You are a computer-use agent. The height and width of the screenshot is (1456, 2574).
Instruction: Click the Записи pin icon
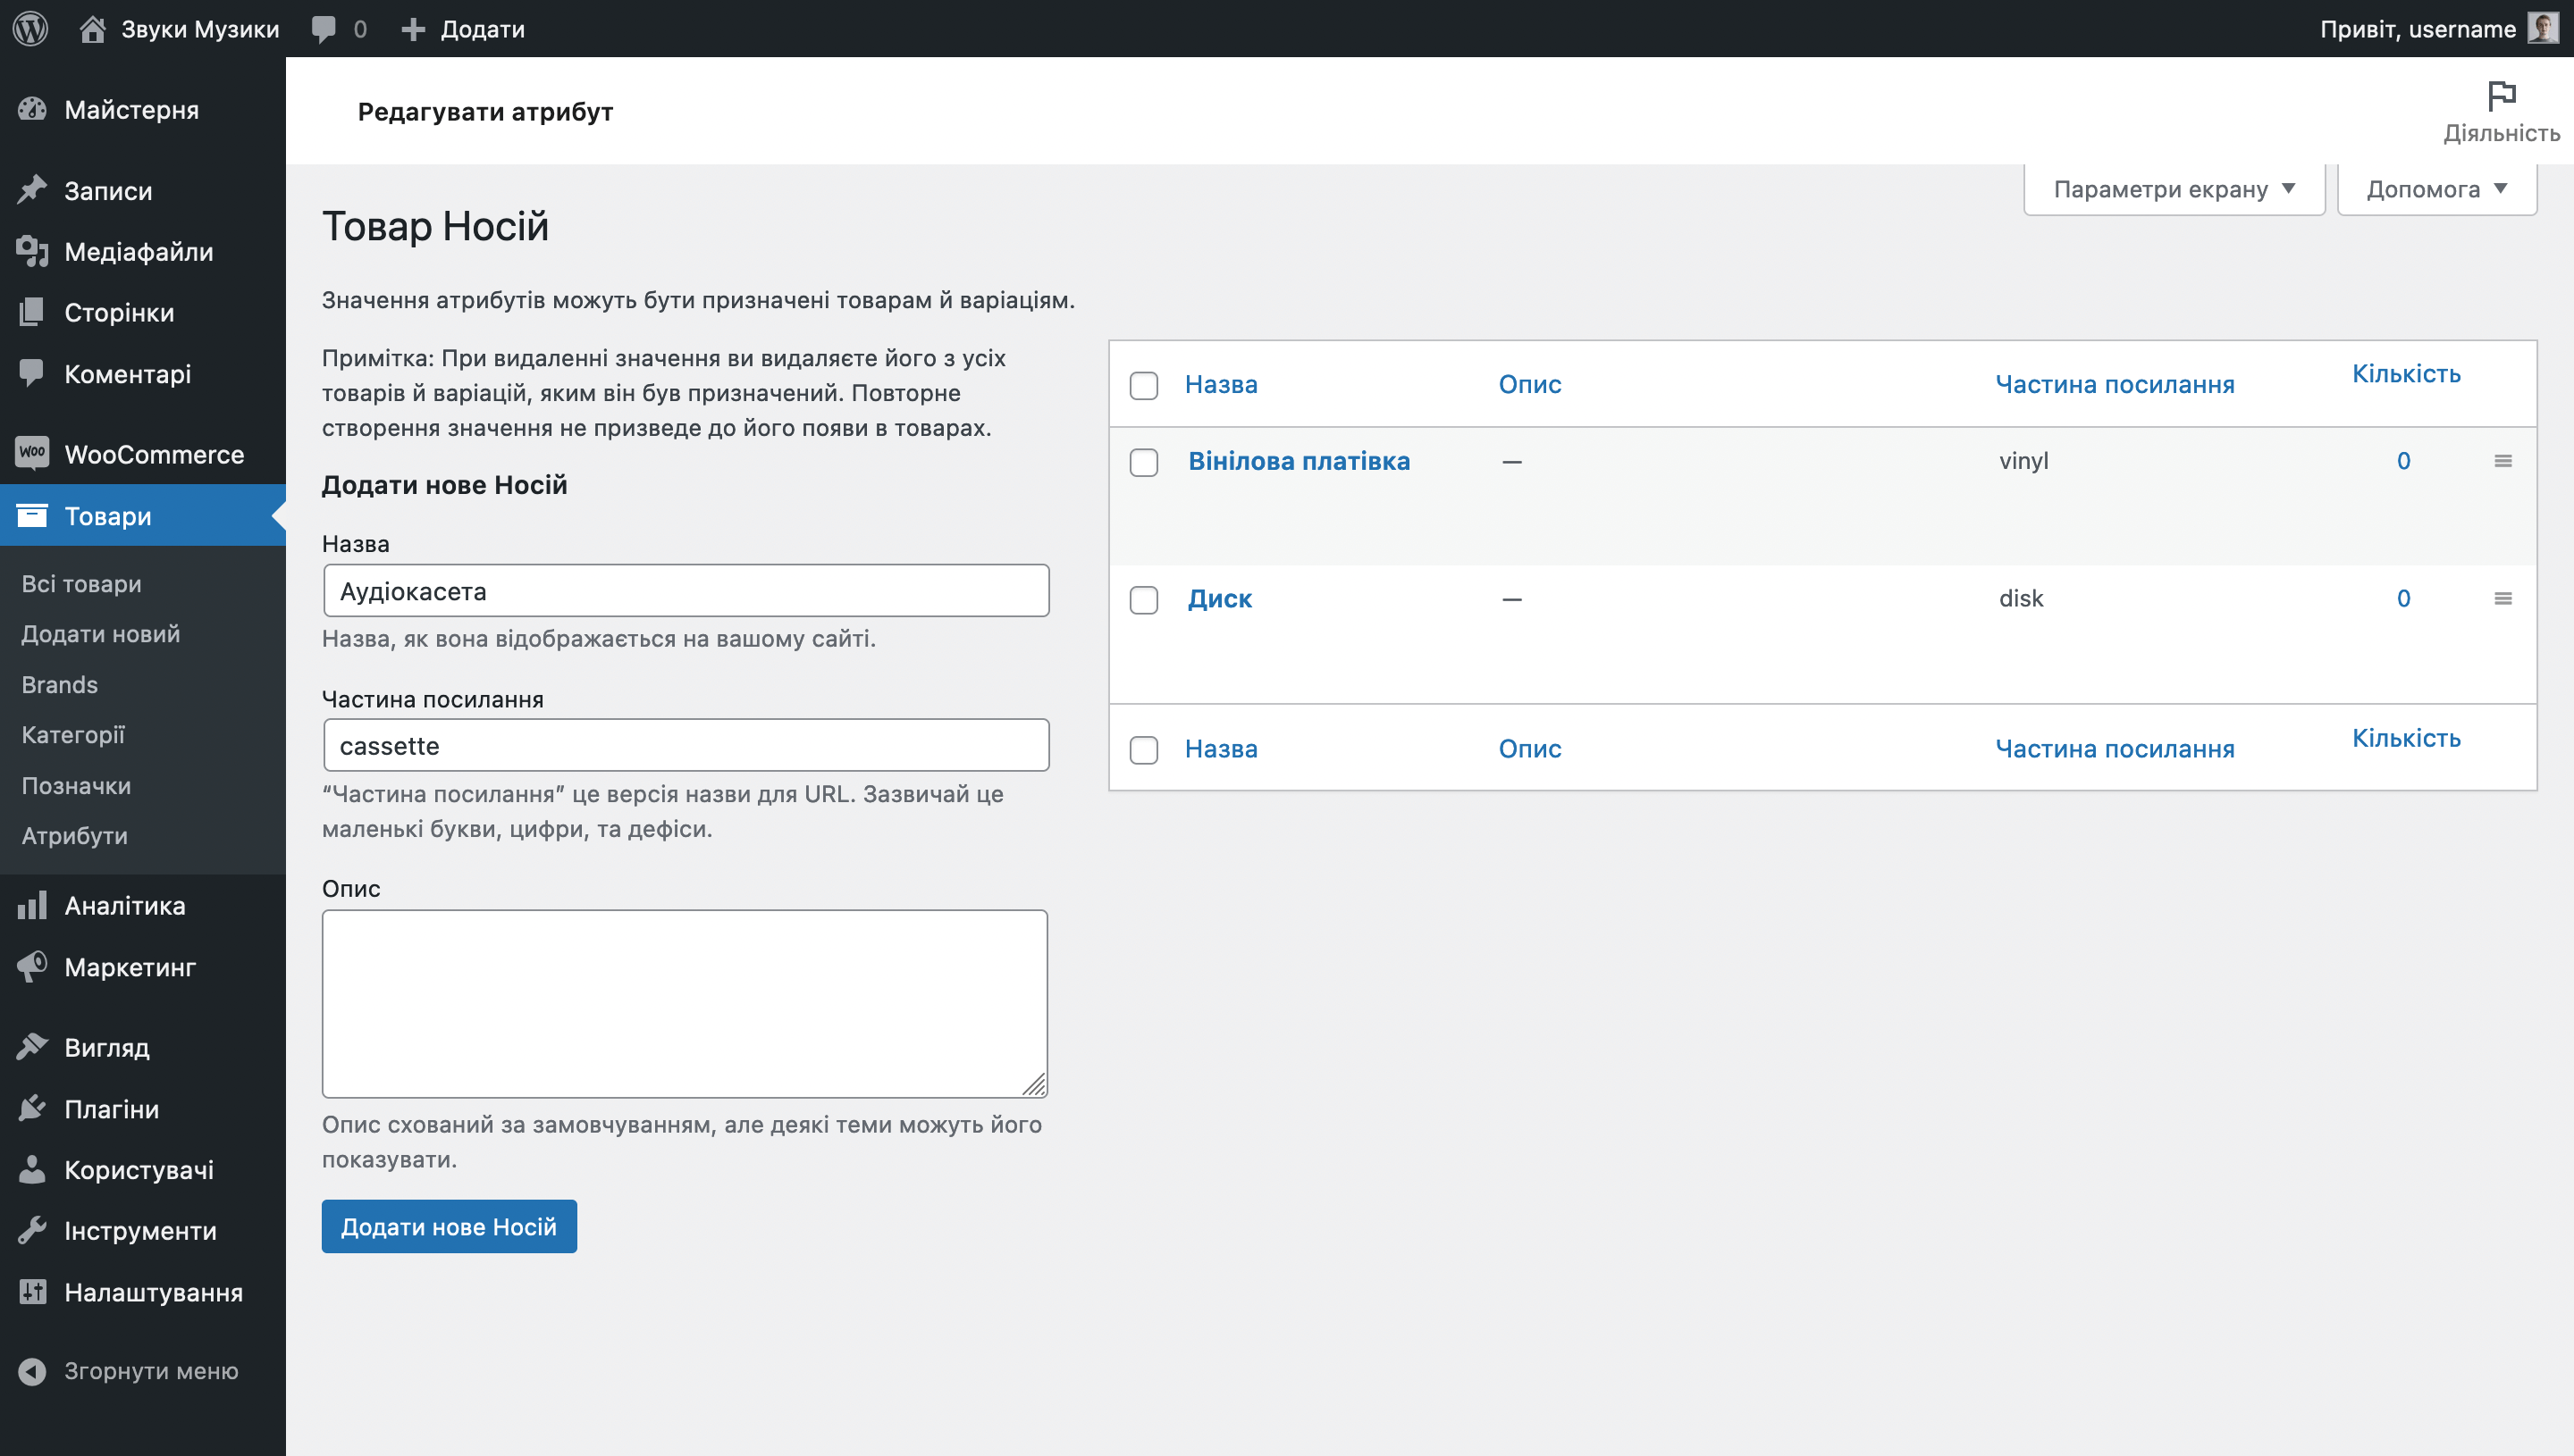pyautogui.click(x=32, y=190)
